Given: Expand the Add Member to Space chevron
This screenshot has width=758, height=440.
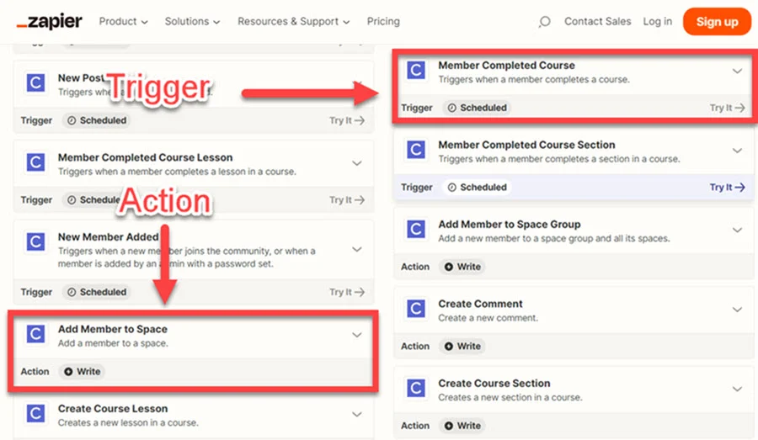Looking at the screenshot, I should (x=357, y=335).
